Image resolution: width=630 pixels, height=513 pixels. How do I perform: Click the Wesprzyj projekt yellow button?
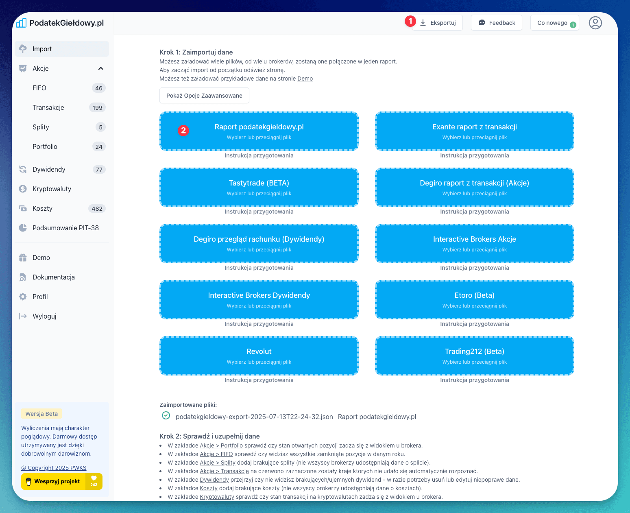point(61,481)
